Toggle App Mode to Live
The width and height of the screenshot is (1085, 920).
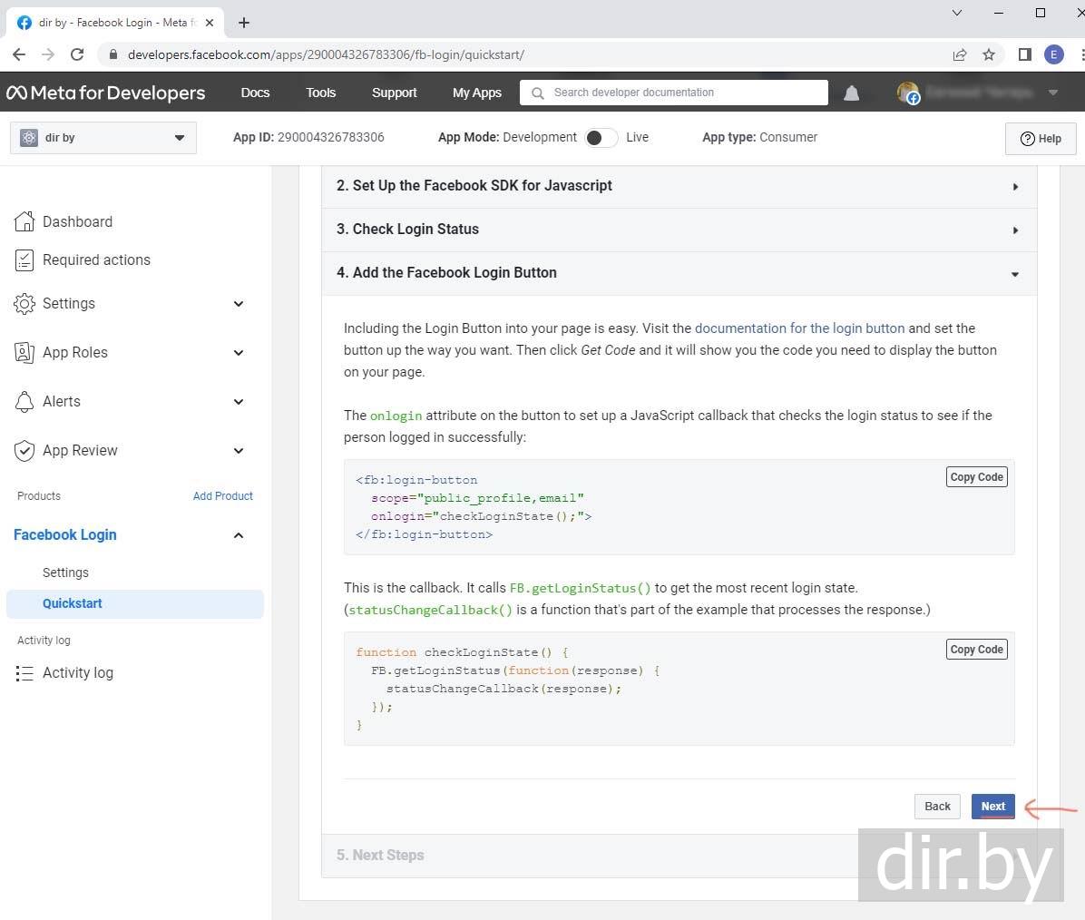601,138
